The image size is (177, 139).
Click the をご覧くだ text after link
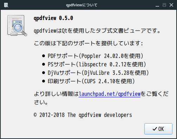(x=155, y=94)
